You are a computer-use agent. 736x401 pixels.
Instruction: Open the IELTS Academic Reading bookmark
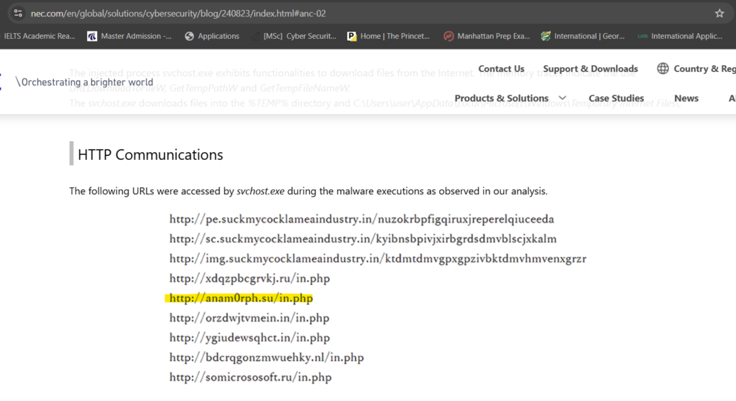pyautogui.click(x=39, y=36)
